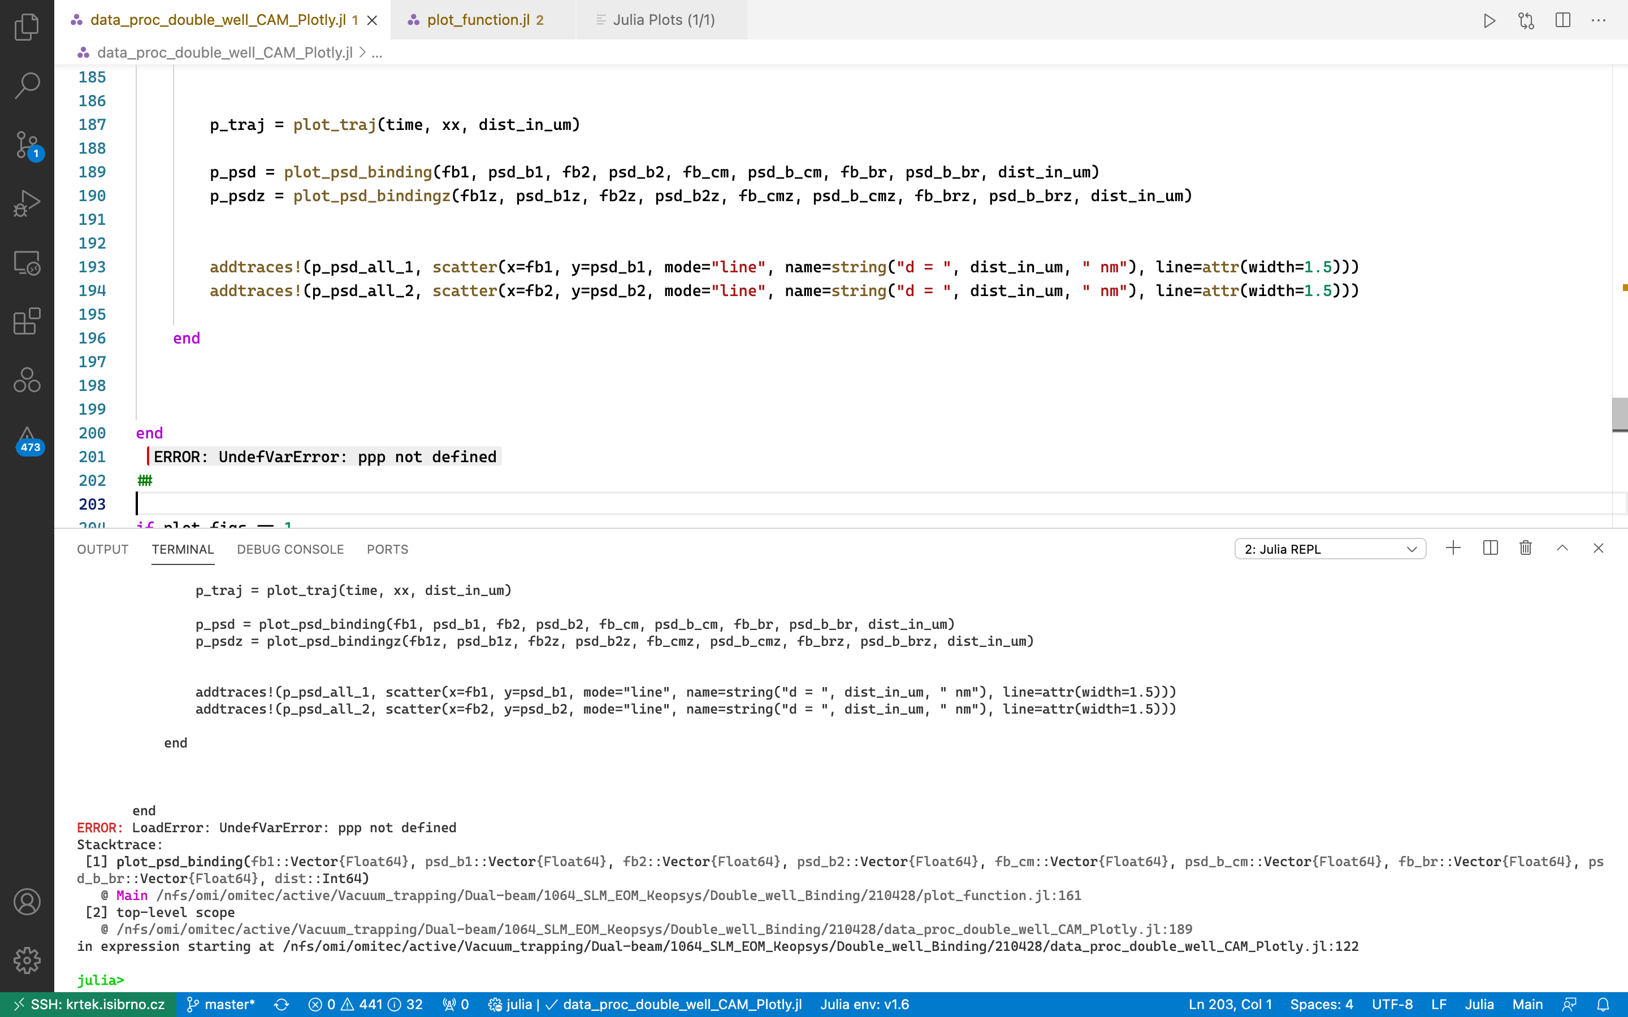The height and width of the screenshot is (1017, 1628).
Task: Open the Extensions view
Action: click(x=27, y=321)
